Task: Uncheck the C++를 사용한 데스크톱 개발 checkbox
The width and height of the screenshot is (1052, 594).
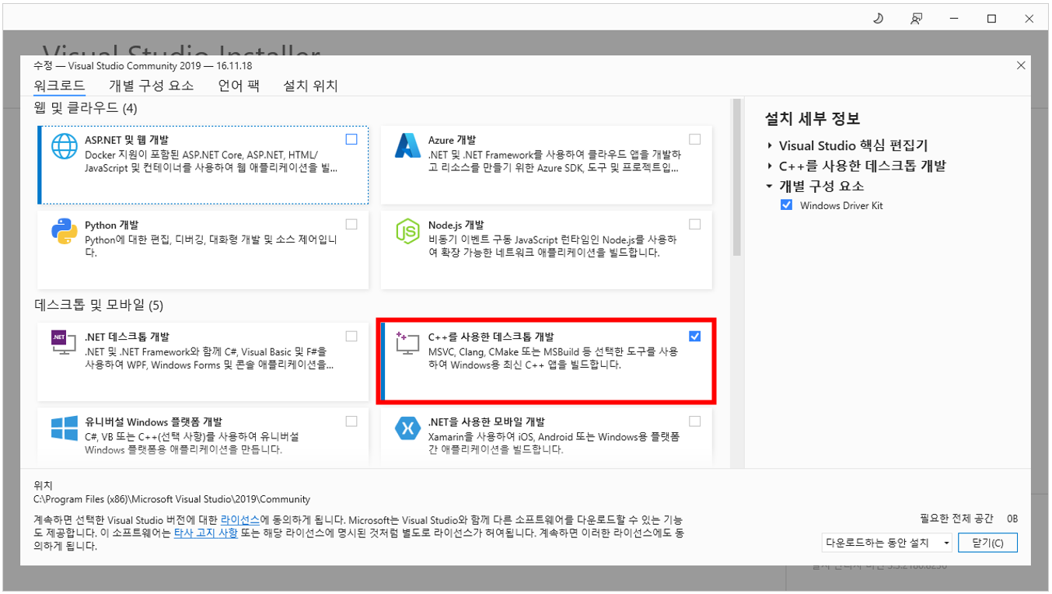Action: (694, 336)
